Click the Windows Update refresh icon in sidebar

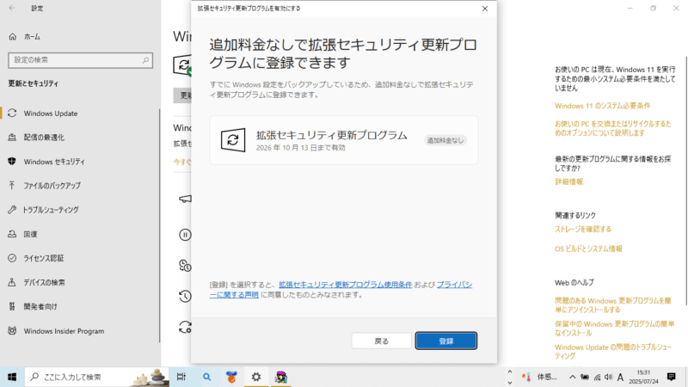click(12, 114)
